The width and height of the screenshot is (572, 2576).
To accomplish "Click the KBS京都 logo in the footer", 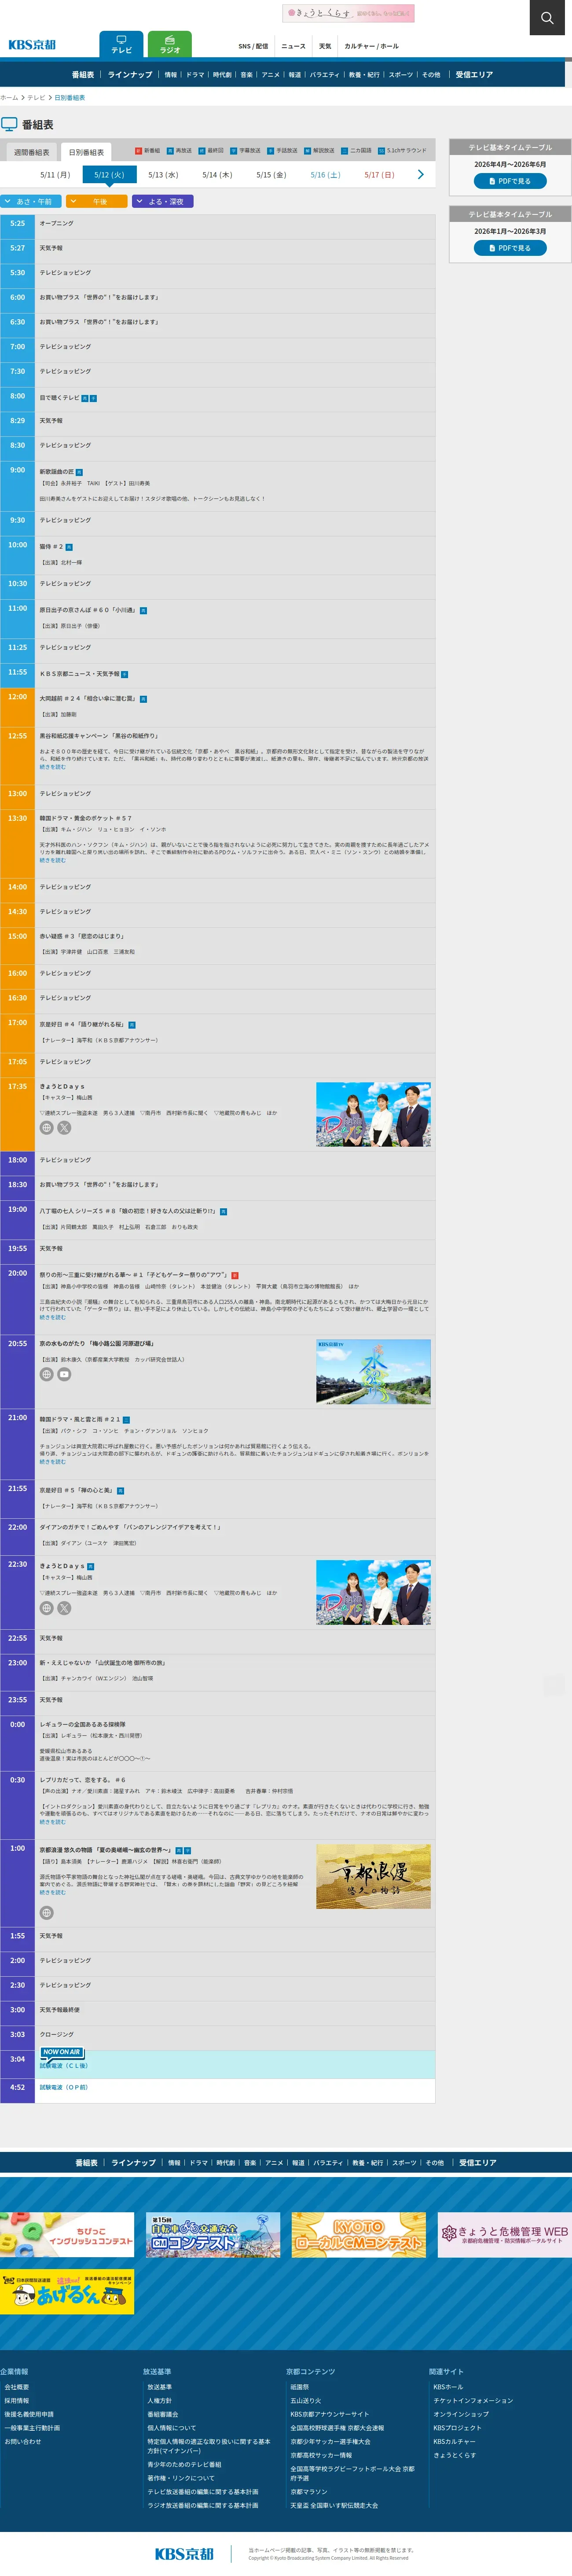I will (x=185, y=2553).
